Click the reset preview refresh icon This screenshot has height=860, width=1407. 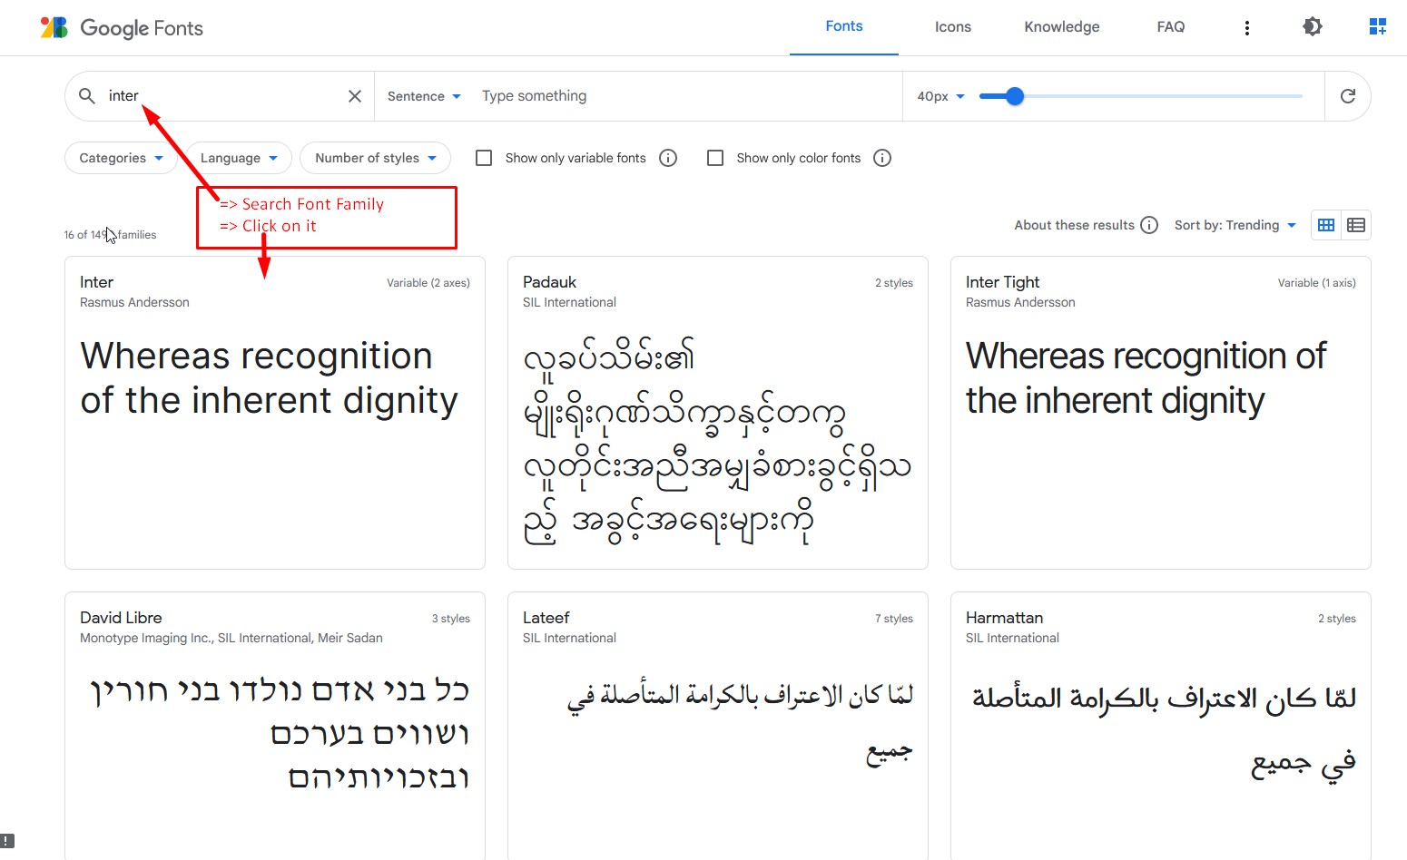1347,96
